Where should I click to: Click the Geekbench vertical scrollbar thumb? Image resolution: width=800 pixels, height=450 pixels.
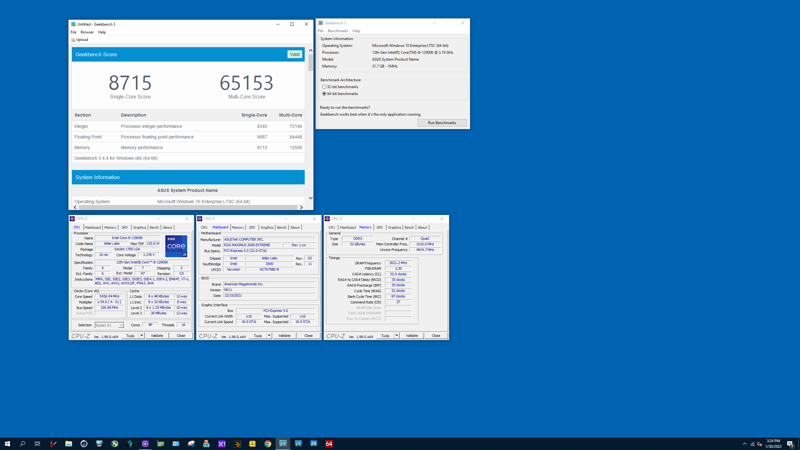[x=311, y=62]
